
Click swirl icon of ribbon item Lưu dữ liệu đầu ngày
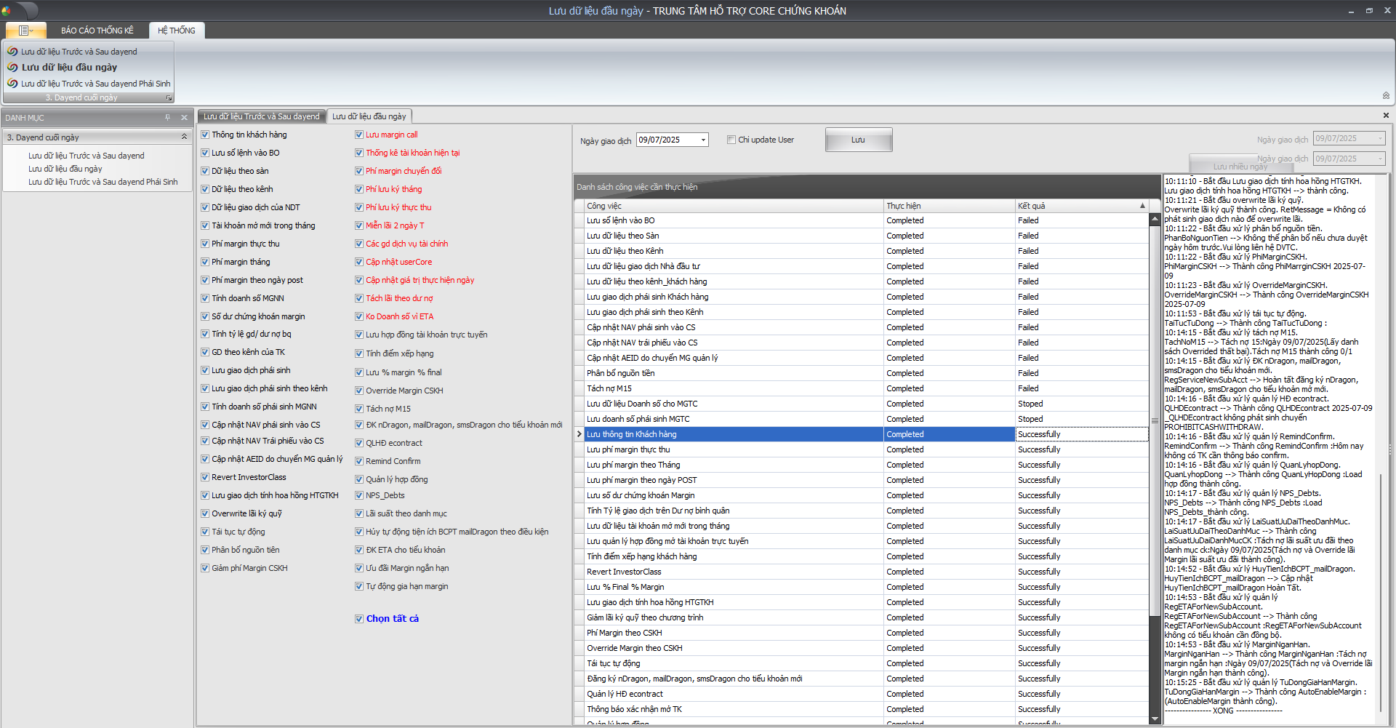pos(12,67)
